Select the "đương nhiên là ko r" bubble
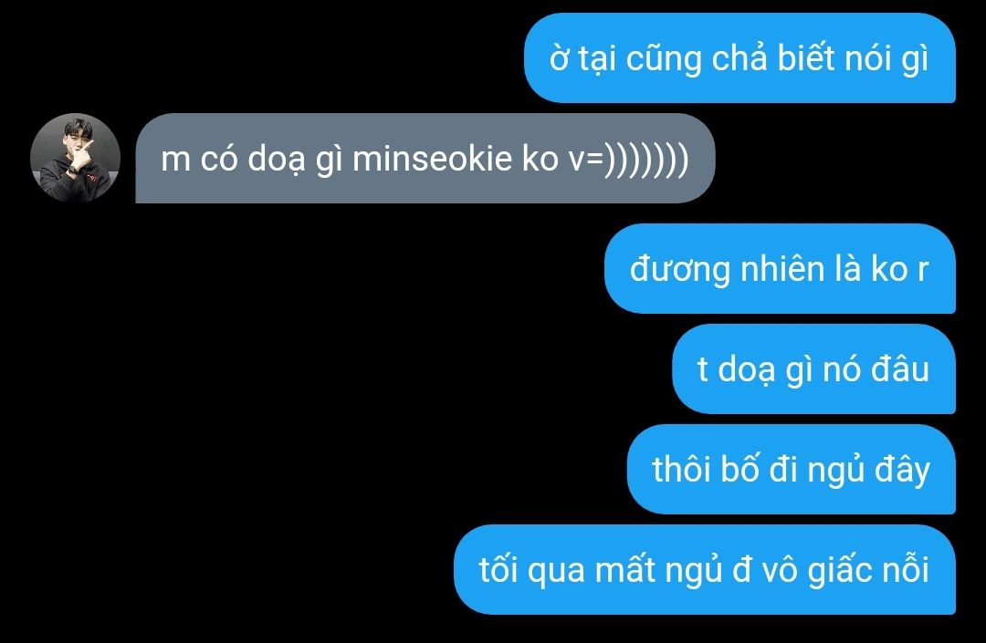Image resolution: width=986 pixels, height=643 pixels. [x=780, y=269]
